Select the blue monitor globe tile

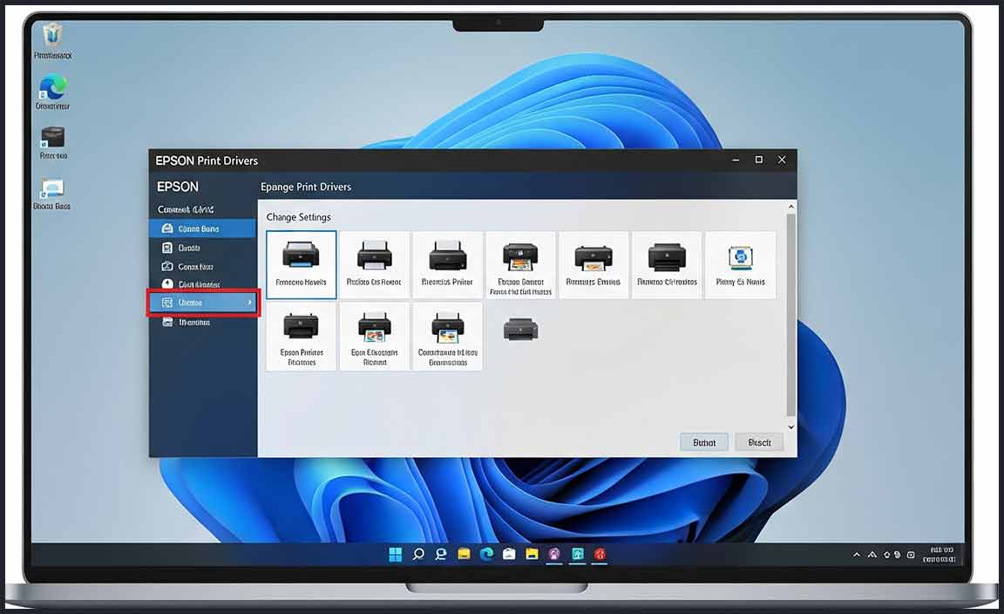coord(740,264)
